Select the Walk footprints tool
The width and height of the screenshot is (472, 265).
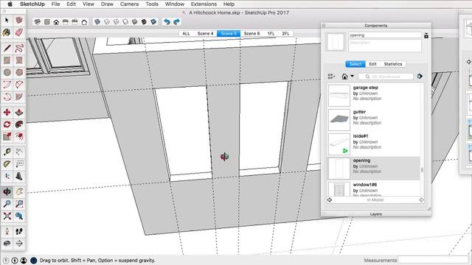[19, 231]
